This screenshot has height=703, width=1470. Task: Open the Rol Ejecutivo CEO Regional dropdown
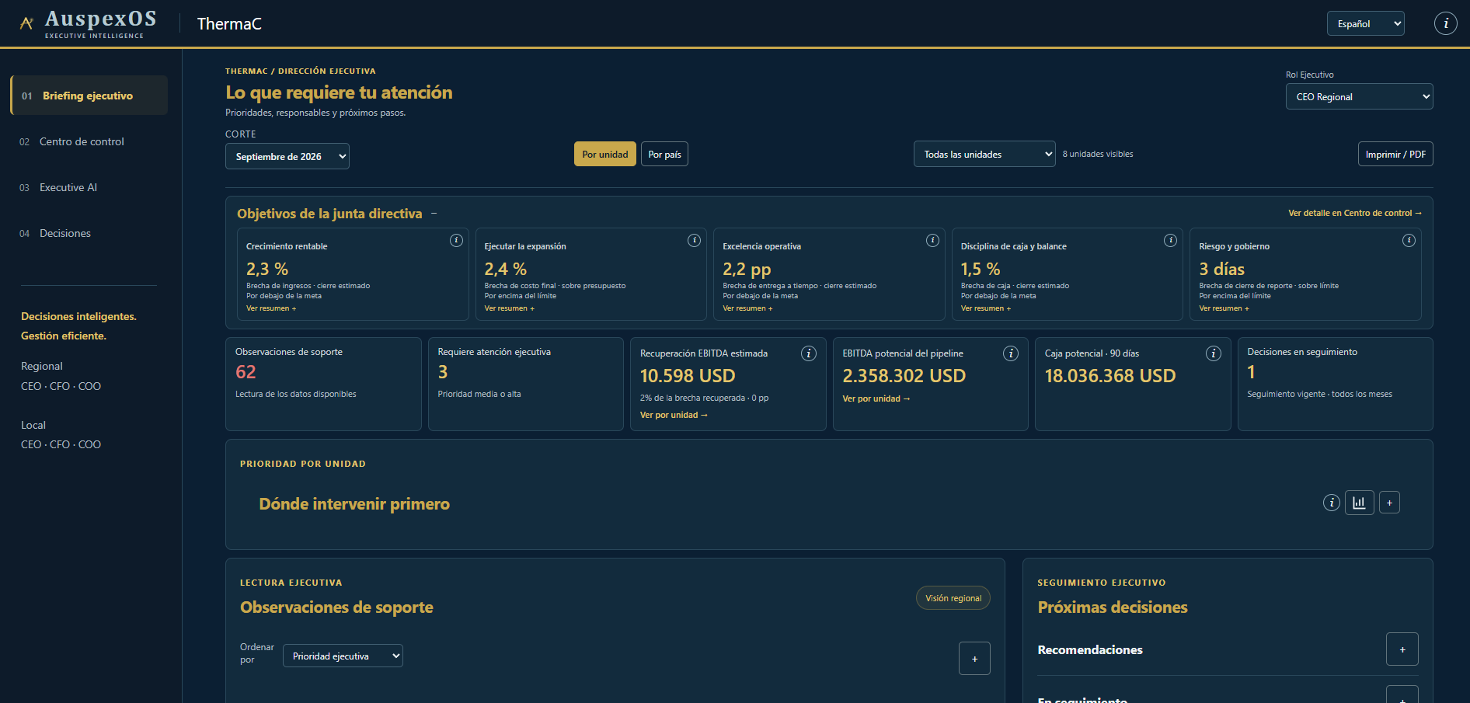pos(1360,96)
